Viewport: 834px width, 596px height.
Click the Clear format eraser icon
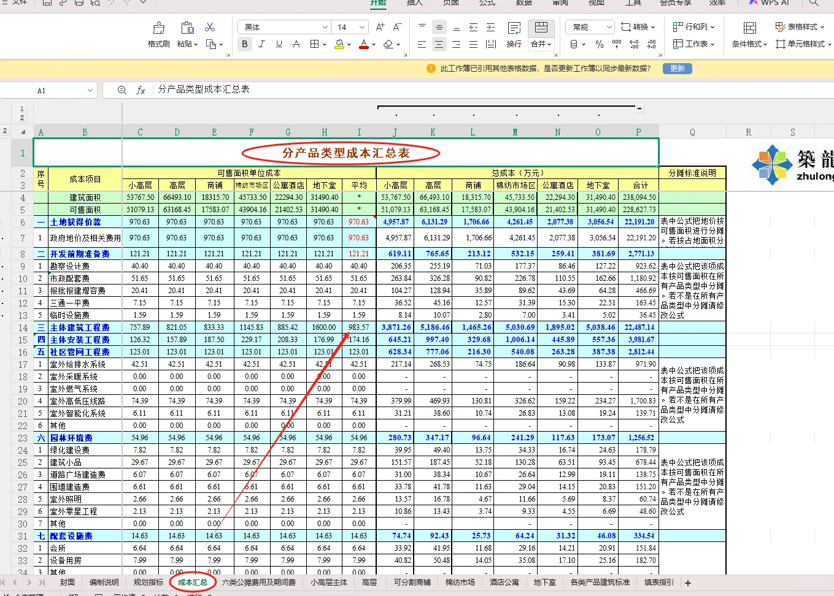pyautogui.click(x=388, y=44)
